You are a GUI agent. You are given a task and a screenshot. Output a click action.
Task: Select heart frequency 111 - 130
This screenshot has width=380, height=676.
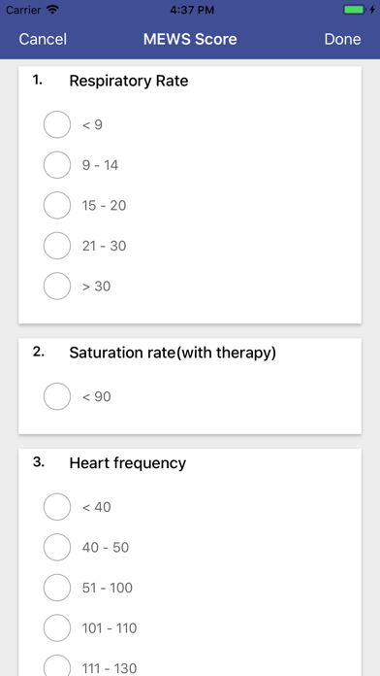click(57, 666)
